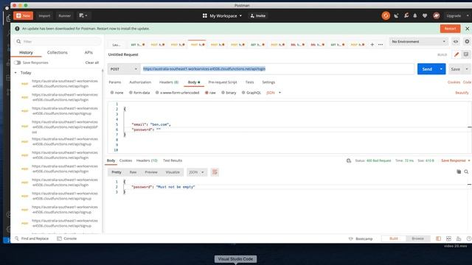Open the request body JSON format dropdown
This screenshot has width=472, height=265.
[x=274, y=93]
